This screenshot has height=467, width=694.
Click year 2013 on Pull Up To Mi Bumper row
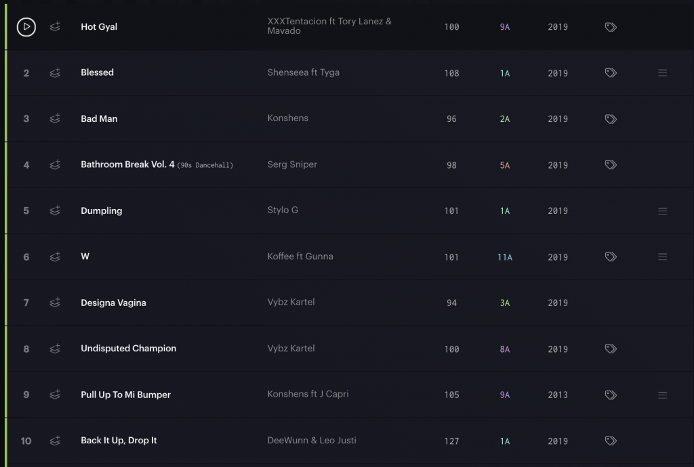[x=558, y=395]
